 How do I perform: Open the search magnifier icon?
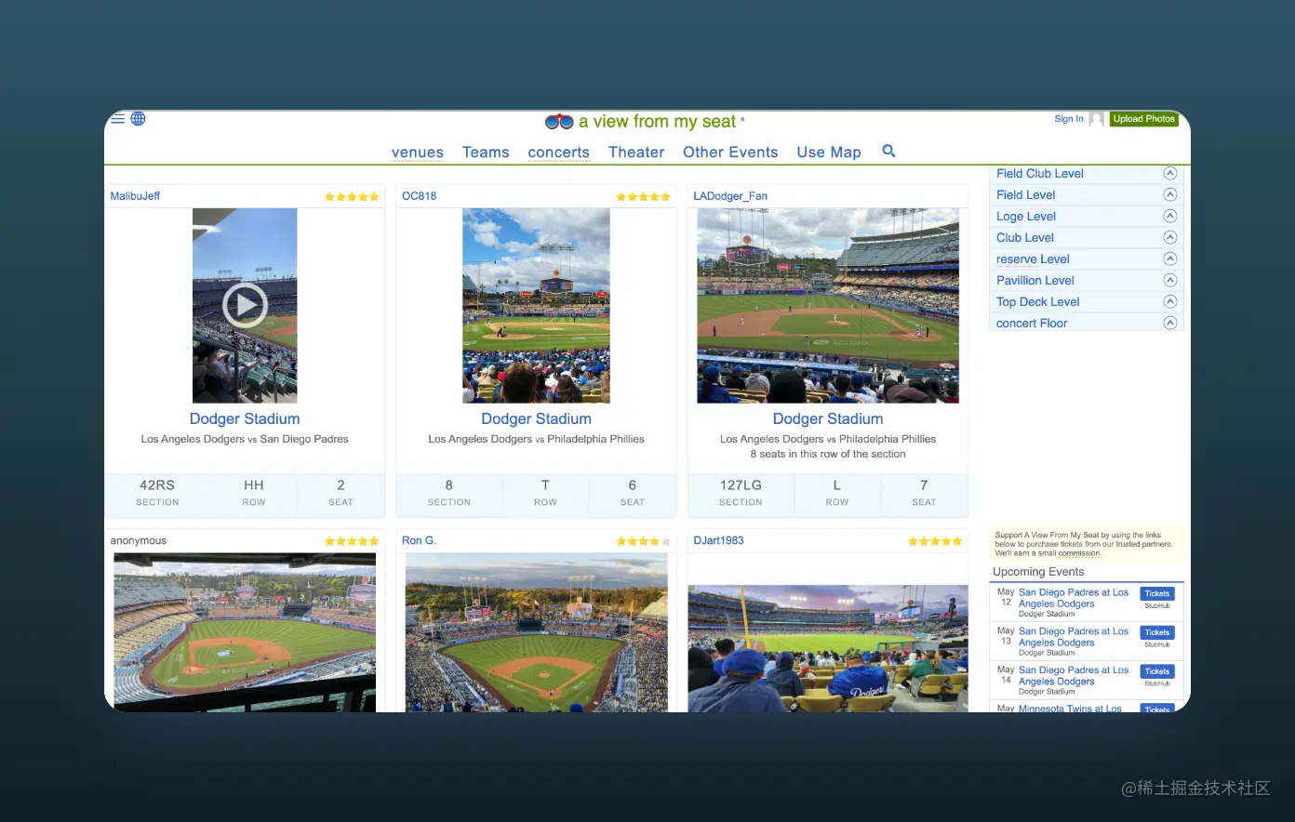[888, 151]
